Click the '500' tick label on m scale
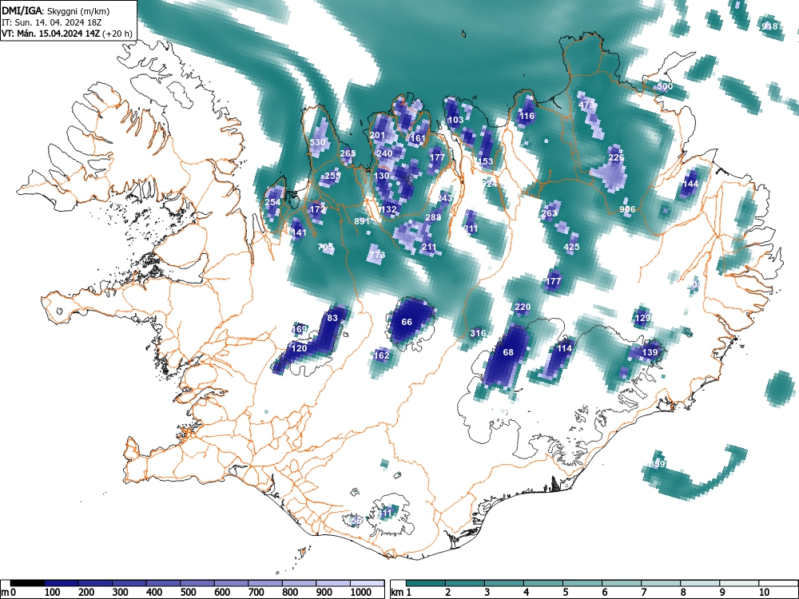This screenshot has height=599, width=799. tap(188, 593)
